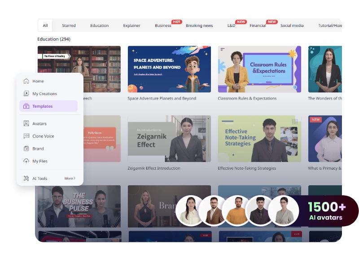Click the woman in beige blazer avatar circle
359x258 pixels.
coord(284,210)
